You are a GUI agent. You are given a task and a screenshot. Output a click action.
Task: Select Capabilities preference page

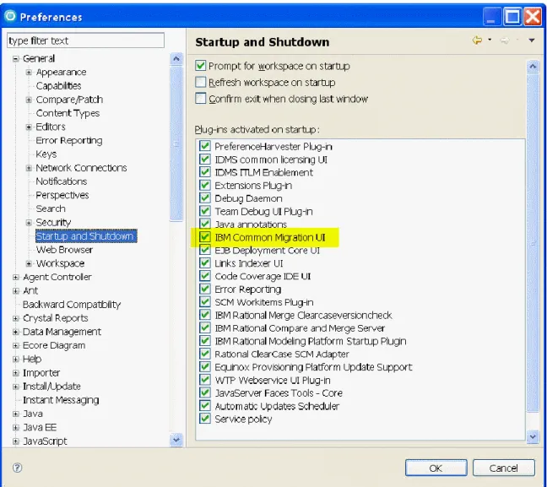(58, 86)
